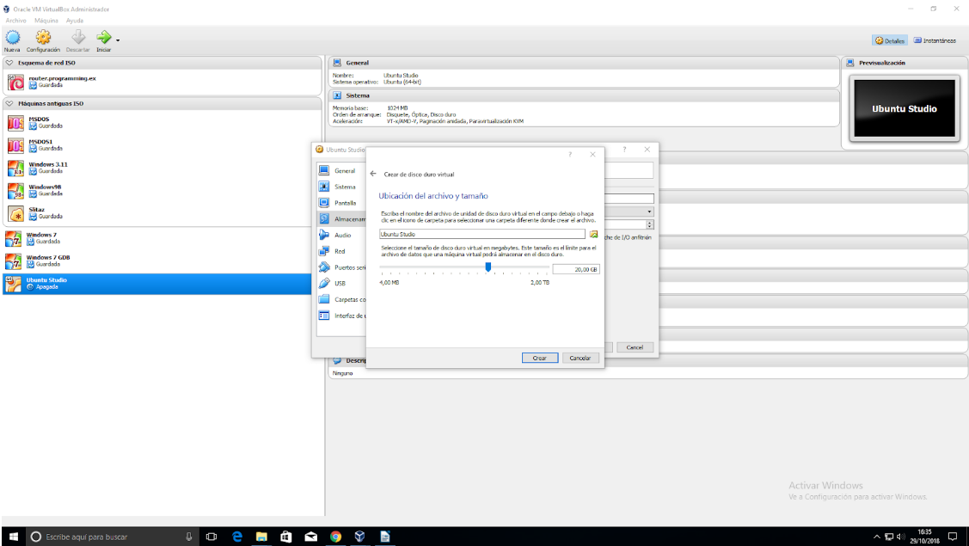Collapse the Esquema de red ISO group
Viewport: 969px width, 546px height.
(9, 63)
